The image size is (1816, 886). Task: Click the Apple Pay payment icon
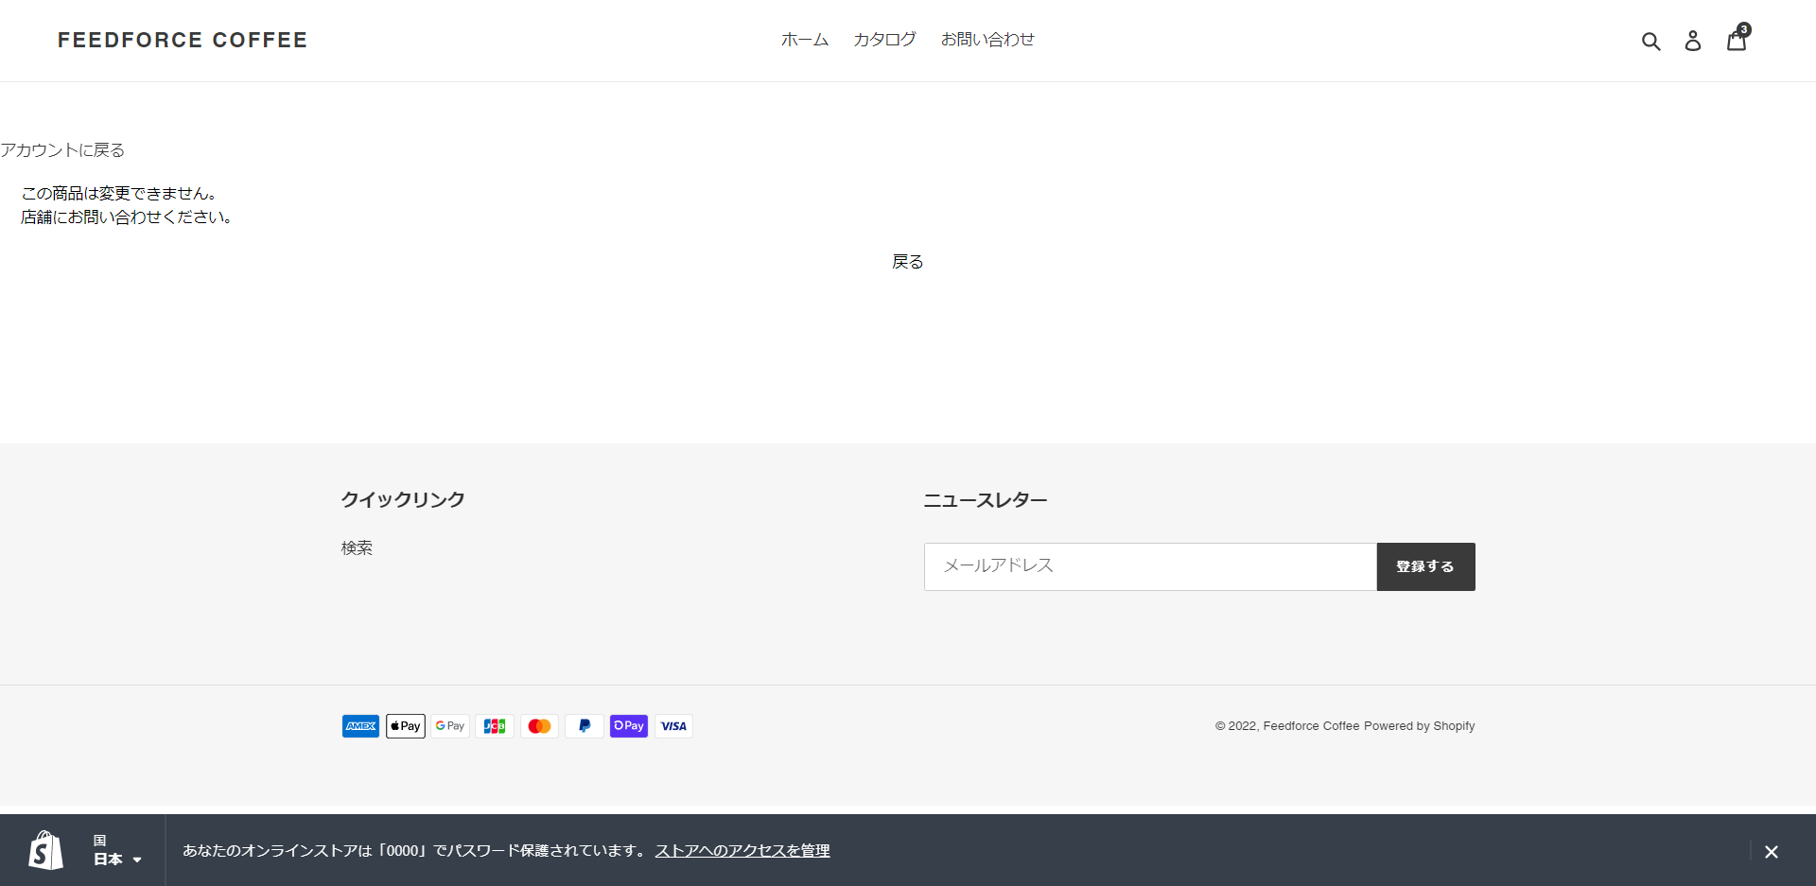tap(406, 726)
